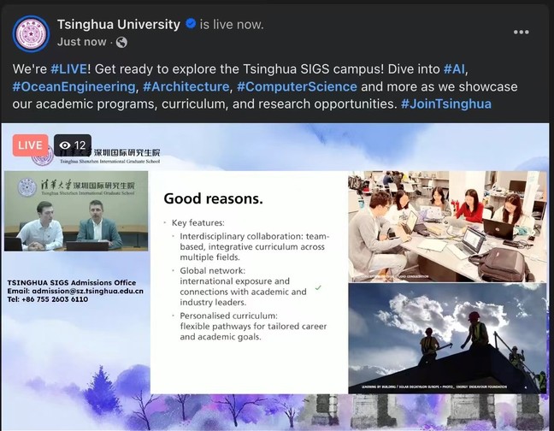Image resolution: width=554 pixels, height=431 pixels.
Task: Click the rooftop workers silhouette photo
Action: (447, 338)
